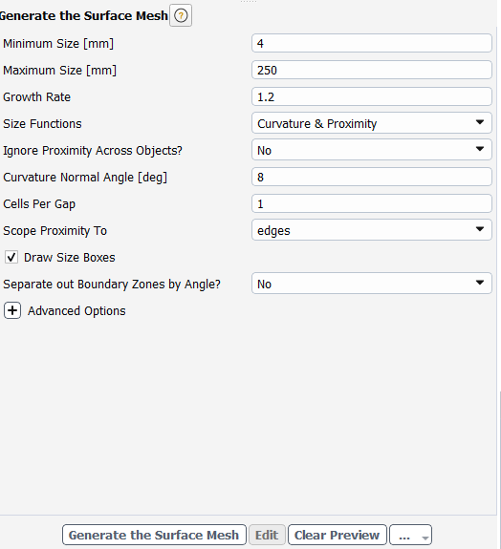The image size is (501, 549).
Task: Open help for Generate the Surface Mesh
Action: [181, 15]
